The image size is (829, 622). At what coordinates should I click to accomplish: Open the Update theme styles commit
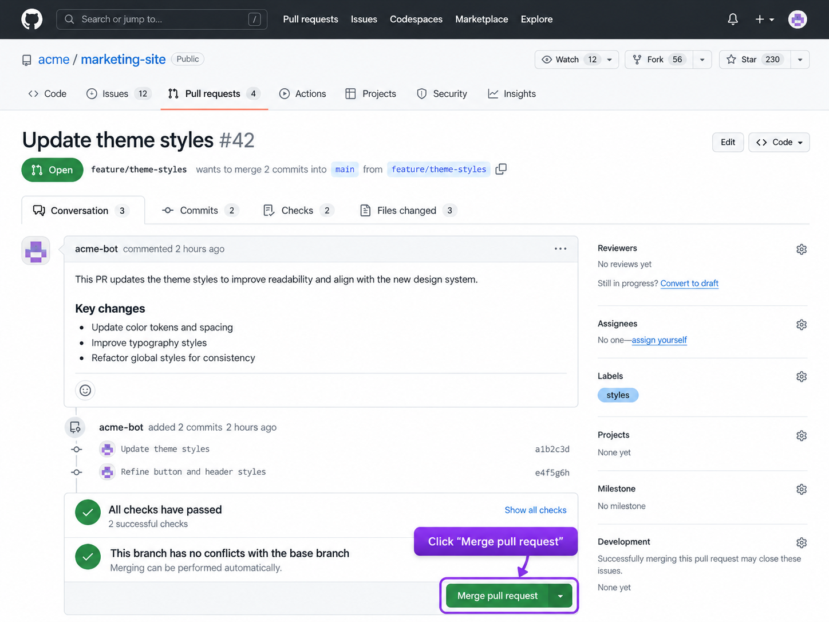point(165,449)
